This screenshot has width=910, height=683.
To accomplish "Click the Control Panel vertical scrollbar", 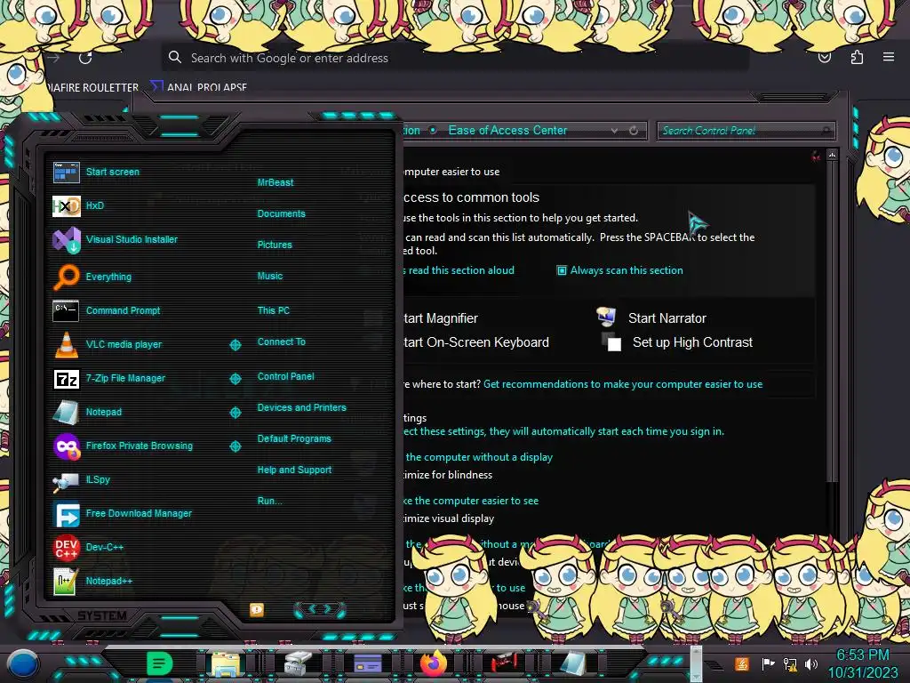I will (832, 322).
